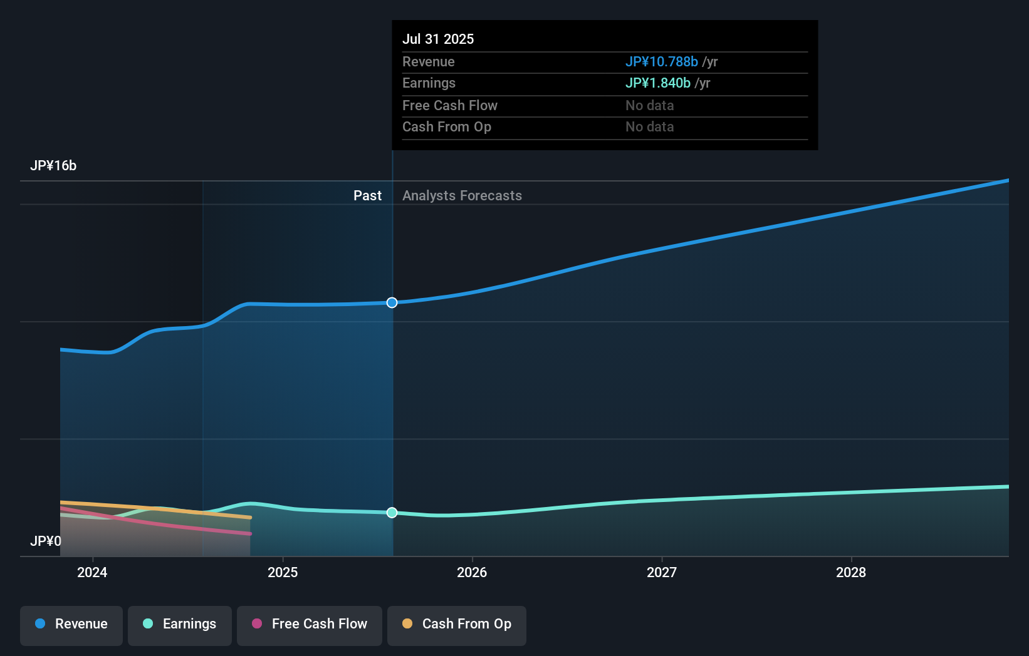Switch to the Past section of the chart
The height and width of the screenshot is (656, 1029).
tap(367, 195)
